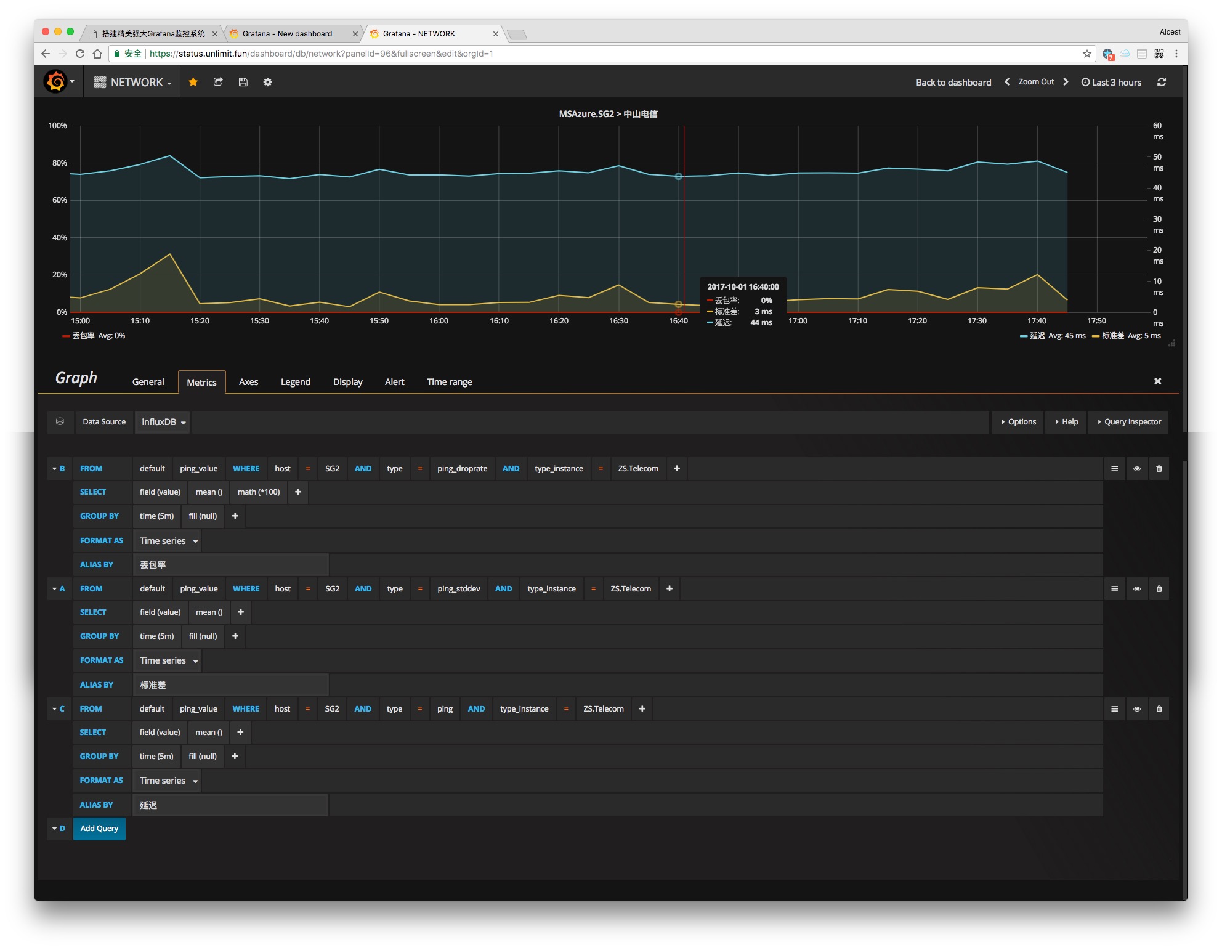
Task: Star the NETWORK dashboard
Action: [x=193, y=82]
